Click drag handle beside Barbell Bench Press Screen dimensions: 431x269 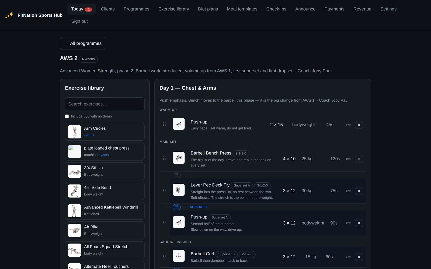click(164, 158)
